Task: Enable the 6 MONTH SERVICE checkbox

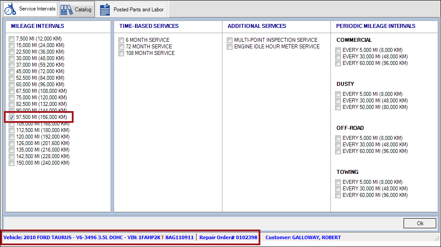Action: pos(121,40)
